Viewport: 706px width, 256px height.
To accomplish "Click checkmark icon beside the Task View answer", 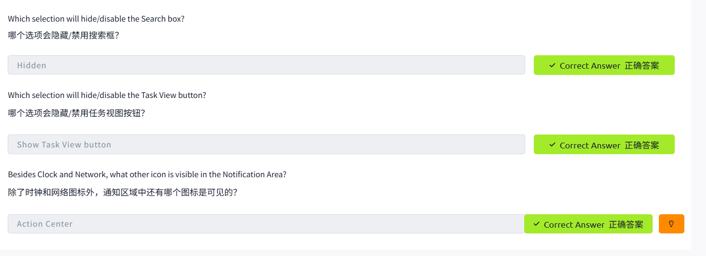I will [x=552, y=145].
